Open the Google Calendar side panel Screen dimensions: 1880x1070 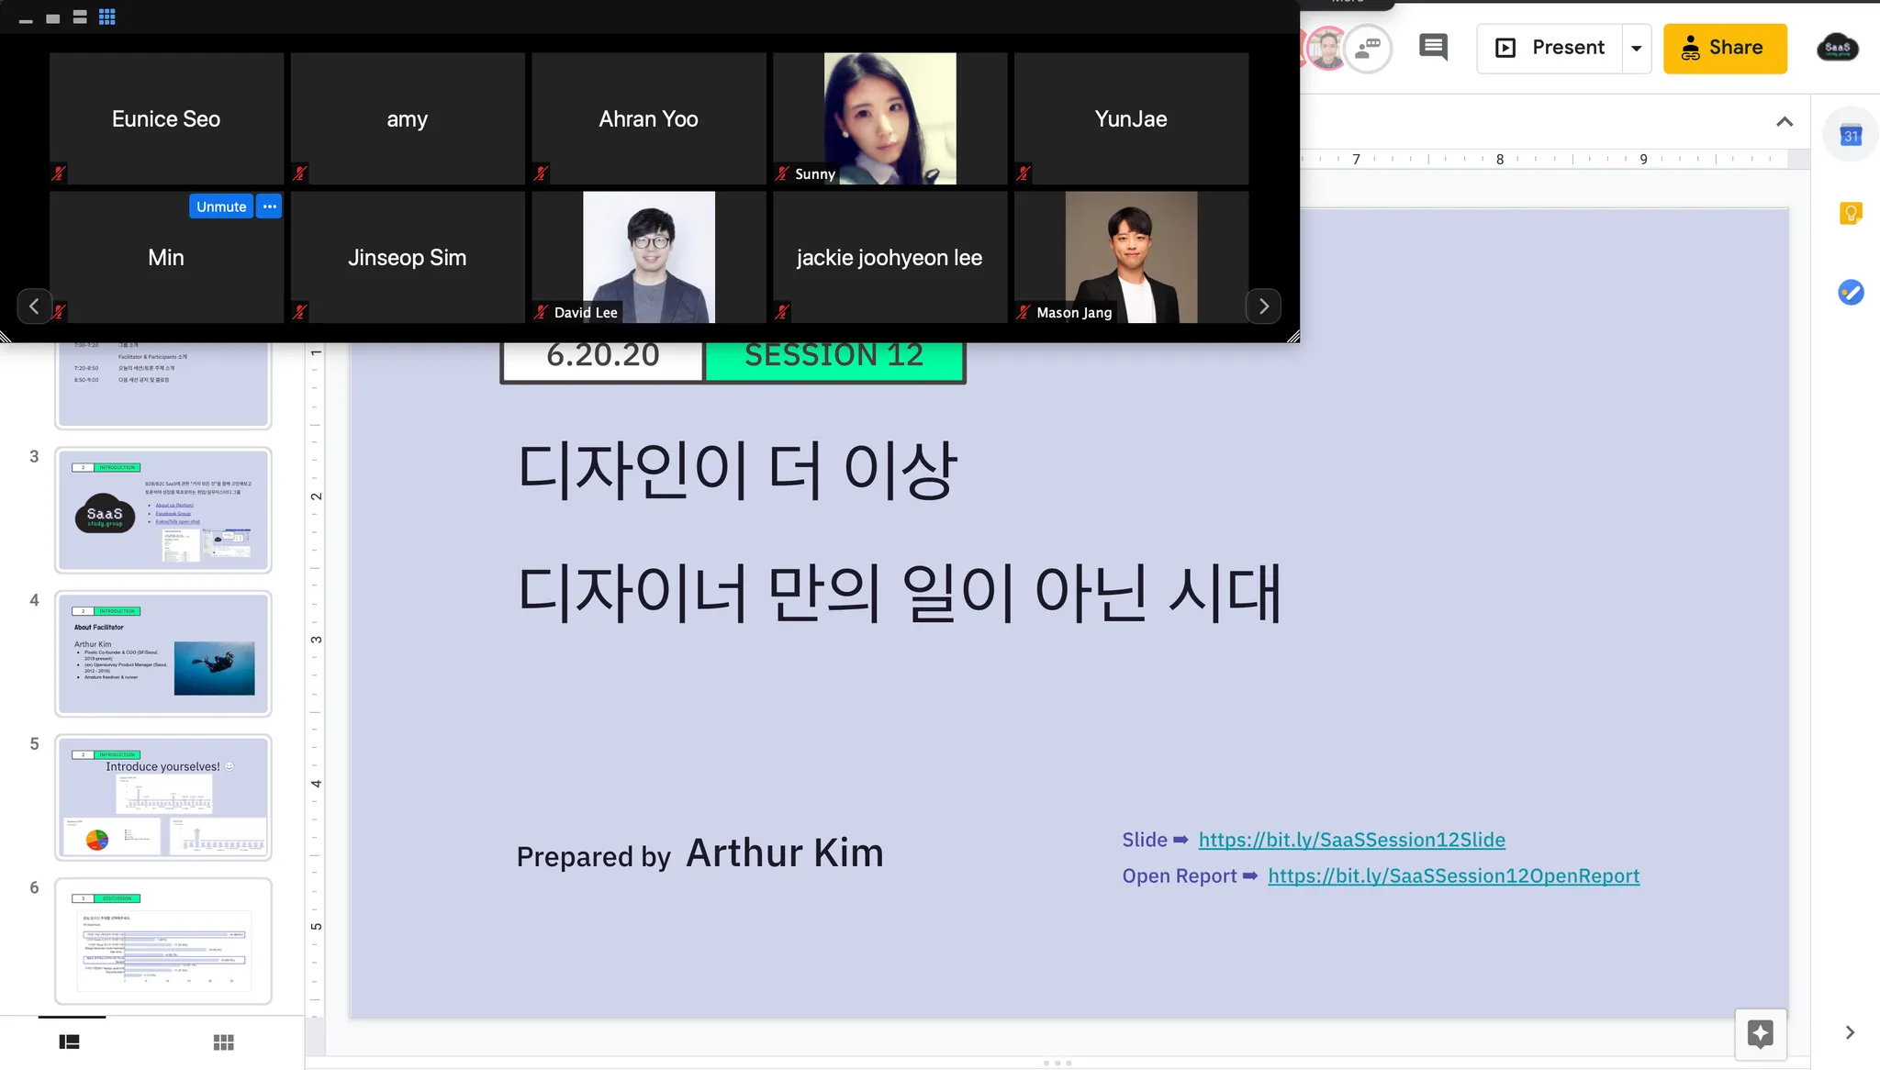pyautogui.click(x=1851, y=136)
